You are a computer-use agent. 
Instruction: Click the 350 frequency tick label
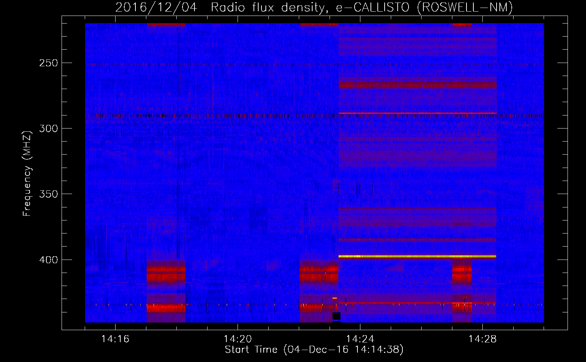49,194
